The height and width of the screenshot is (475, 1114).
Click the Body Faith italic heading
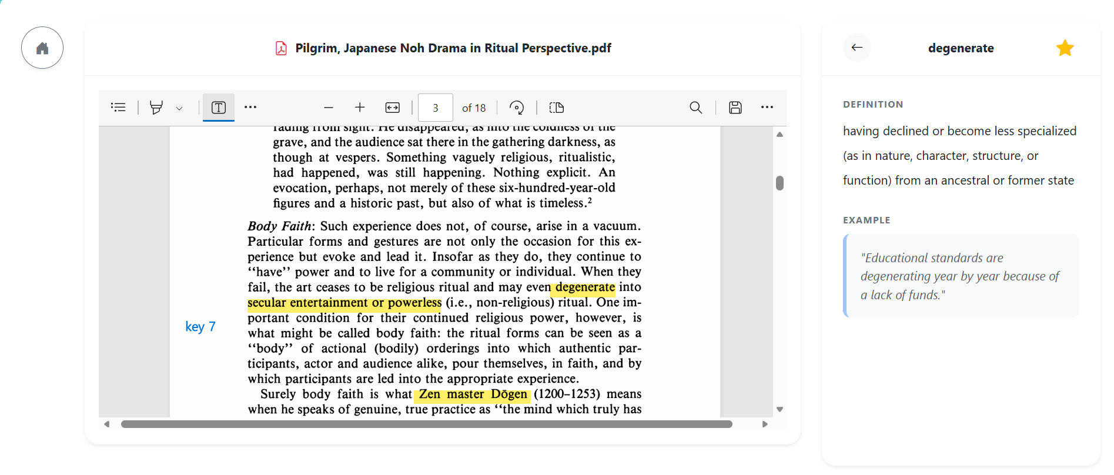pos(281,226)
